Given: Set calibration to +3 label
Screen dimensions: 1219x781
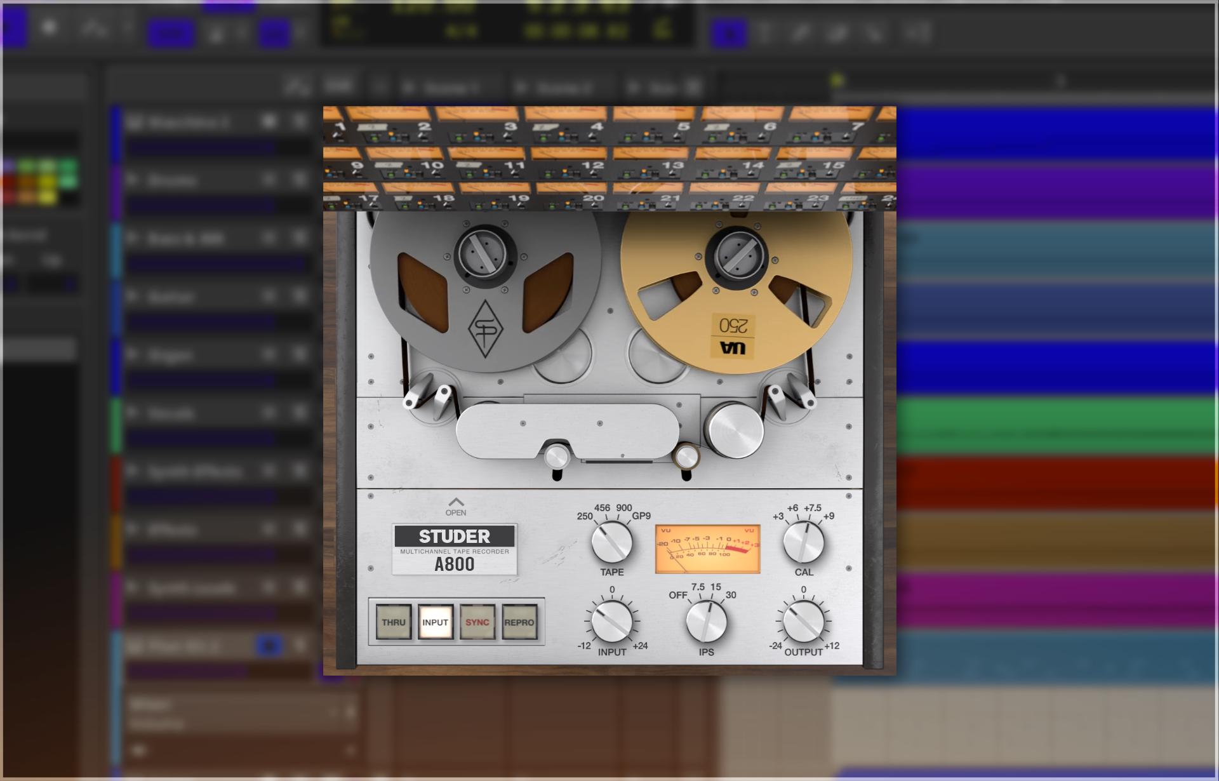Looking at the screenshot, I should 778,516.
